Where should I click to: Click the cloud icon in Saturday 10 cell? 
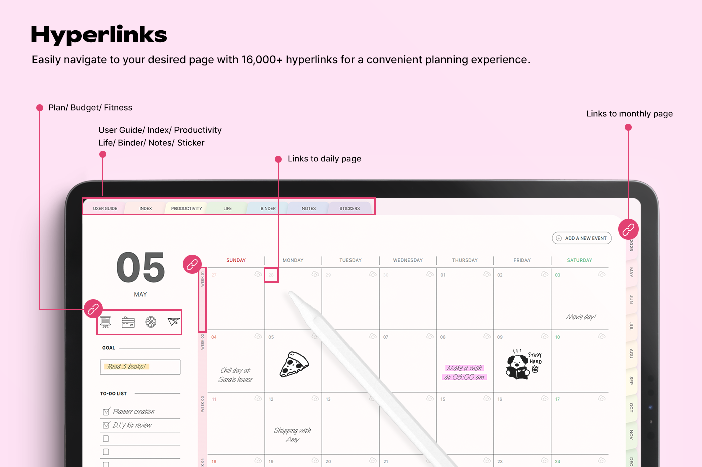[602, 336]
